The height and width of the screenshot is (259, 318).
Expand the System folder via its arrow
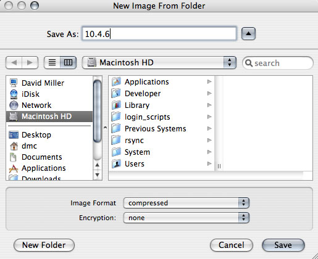[209, 152]
